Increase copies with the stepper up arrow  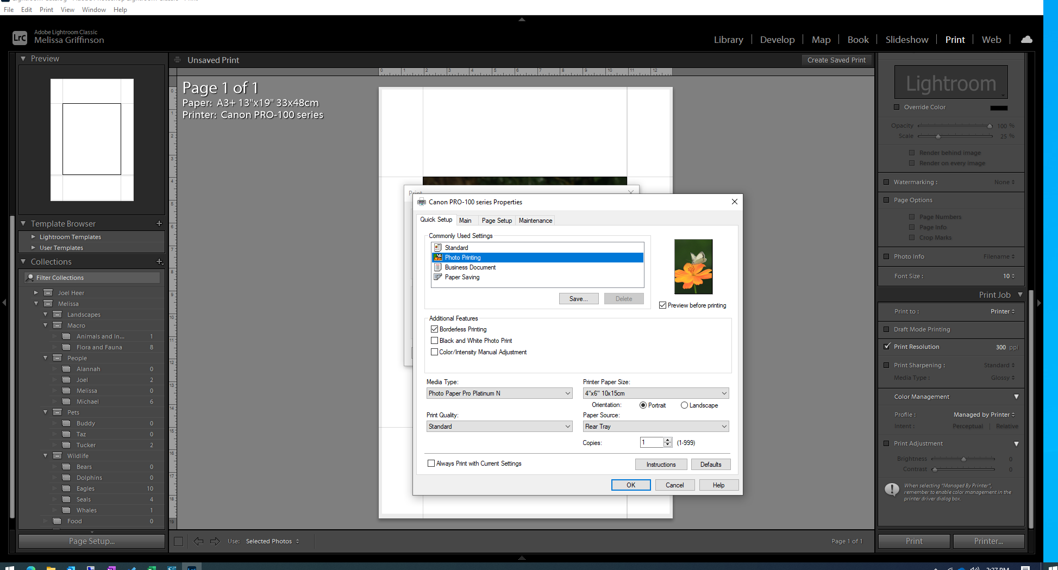[668, 440]
